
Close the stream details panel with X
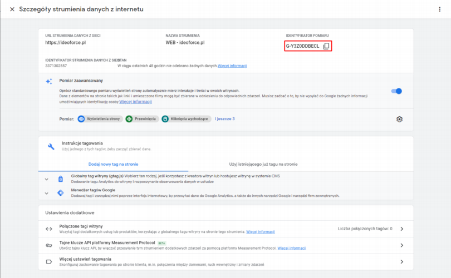(12, 9)
